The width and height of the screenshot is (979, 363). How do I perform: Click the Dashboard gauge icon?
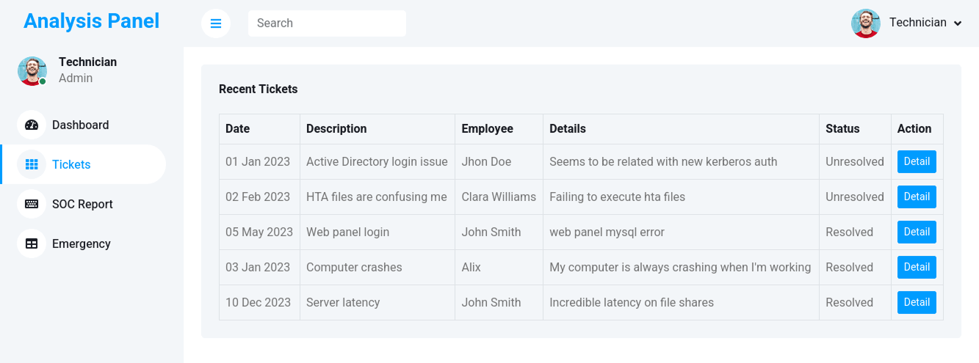32,125
